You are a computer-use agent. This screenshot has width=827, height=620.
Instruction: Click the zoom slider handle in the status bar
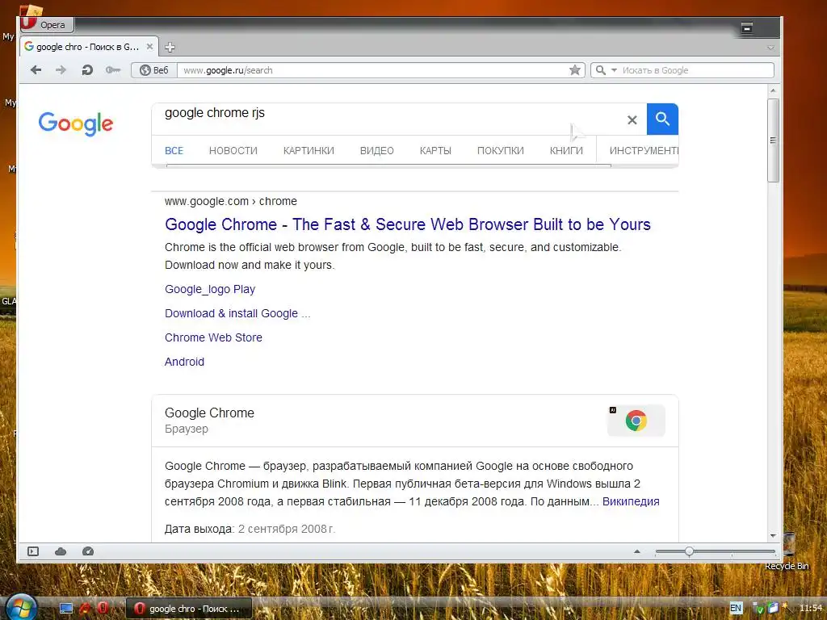(689, 551)
